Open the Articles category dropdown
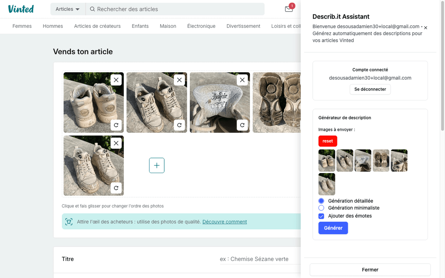Viewport: 445px width, 278px height. (x=67, y=9)
